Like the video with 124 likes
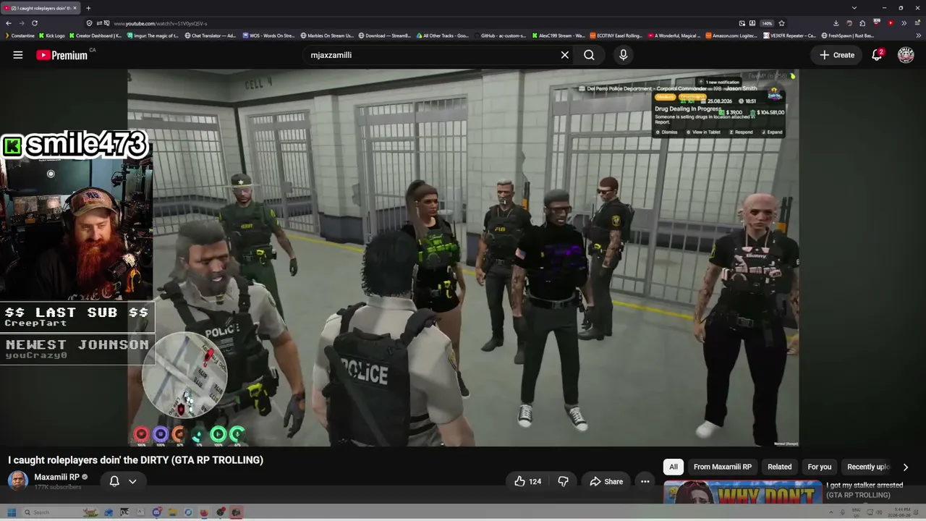The image size is (926, 521). [528, 481]
